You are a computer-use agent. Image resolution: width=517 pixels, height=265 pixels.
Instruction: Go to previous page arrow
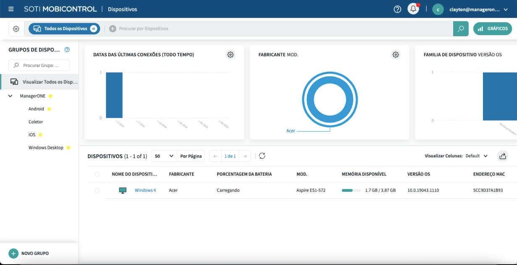[215, 156]
